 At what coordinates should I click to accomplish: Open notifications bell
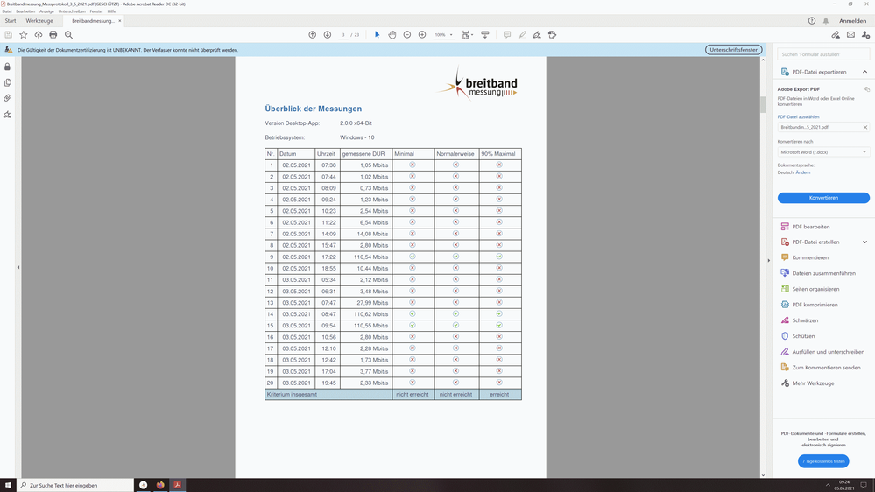(826, 21)
